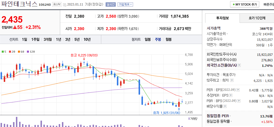
Task: Click the purple 120-day moving average legend
Action: 31,51
